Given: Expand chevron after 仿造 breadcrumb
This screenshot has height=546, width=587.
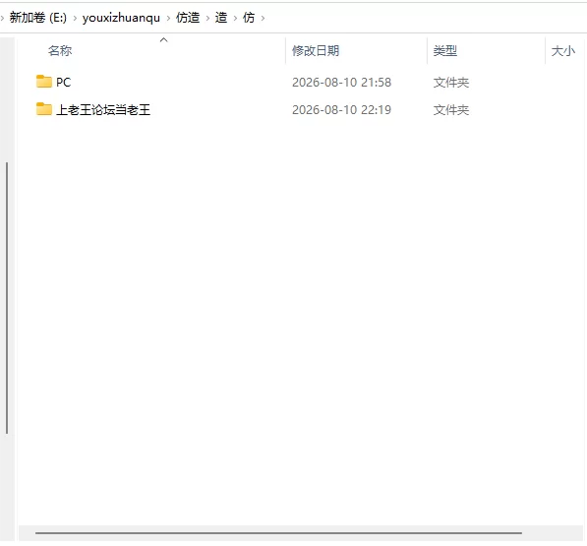Looking at the screenshot, I should pyautogui.click(x=207, y=18).
